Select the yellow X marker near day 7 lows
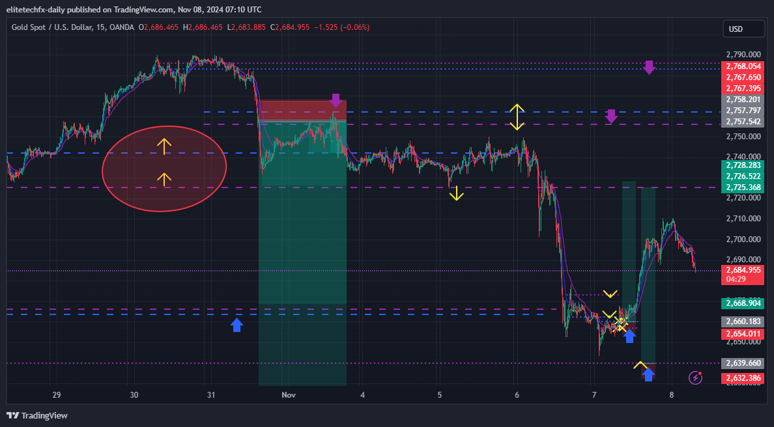The height and width of the screenshot is (427, 774). pyautogui.click(x=621, y=324)
